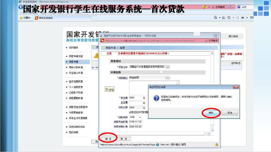
Task: Click the form scroll down arrow
Action: (213, 130)
